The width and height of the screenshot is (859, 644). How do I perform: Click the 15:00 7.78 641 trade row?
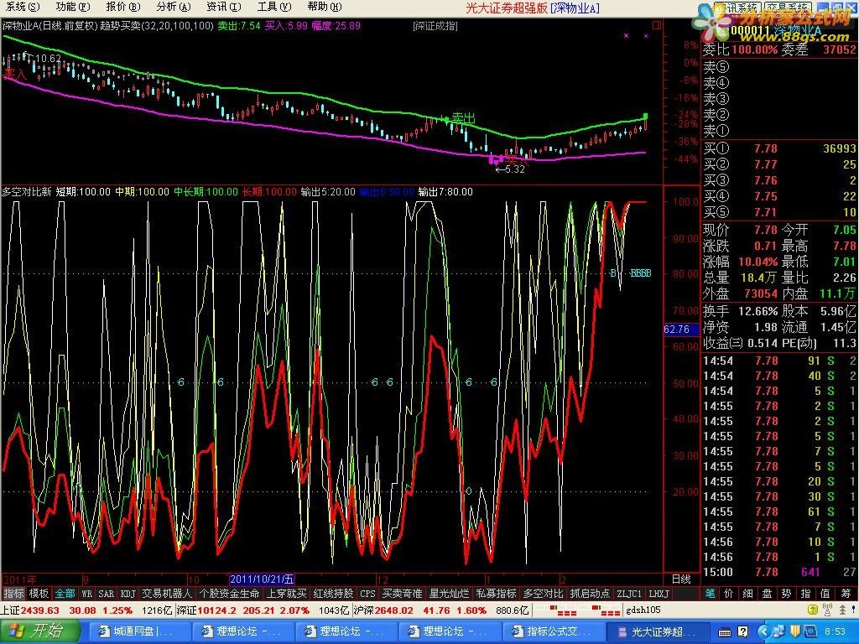point(779,572)
